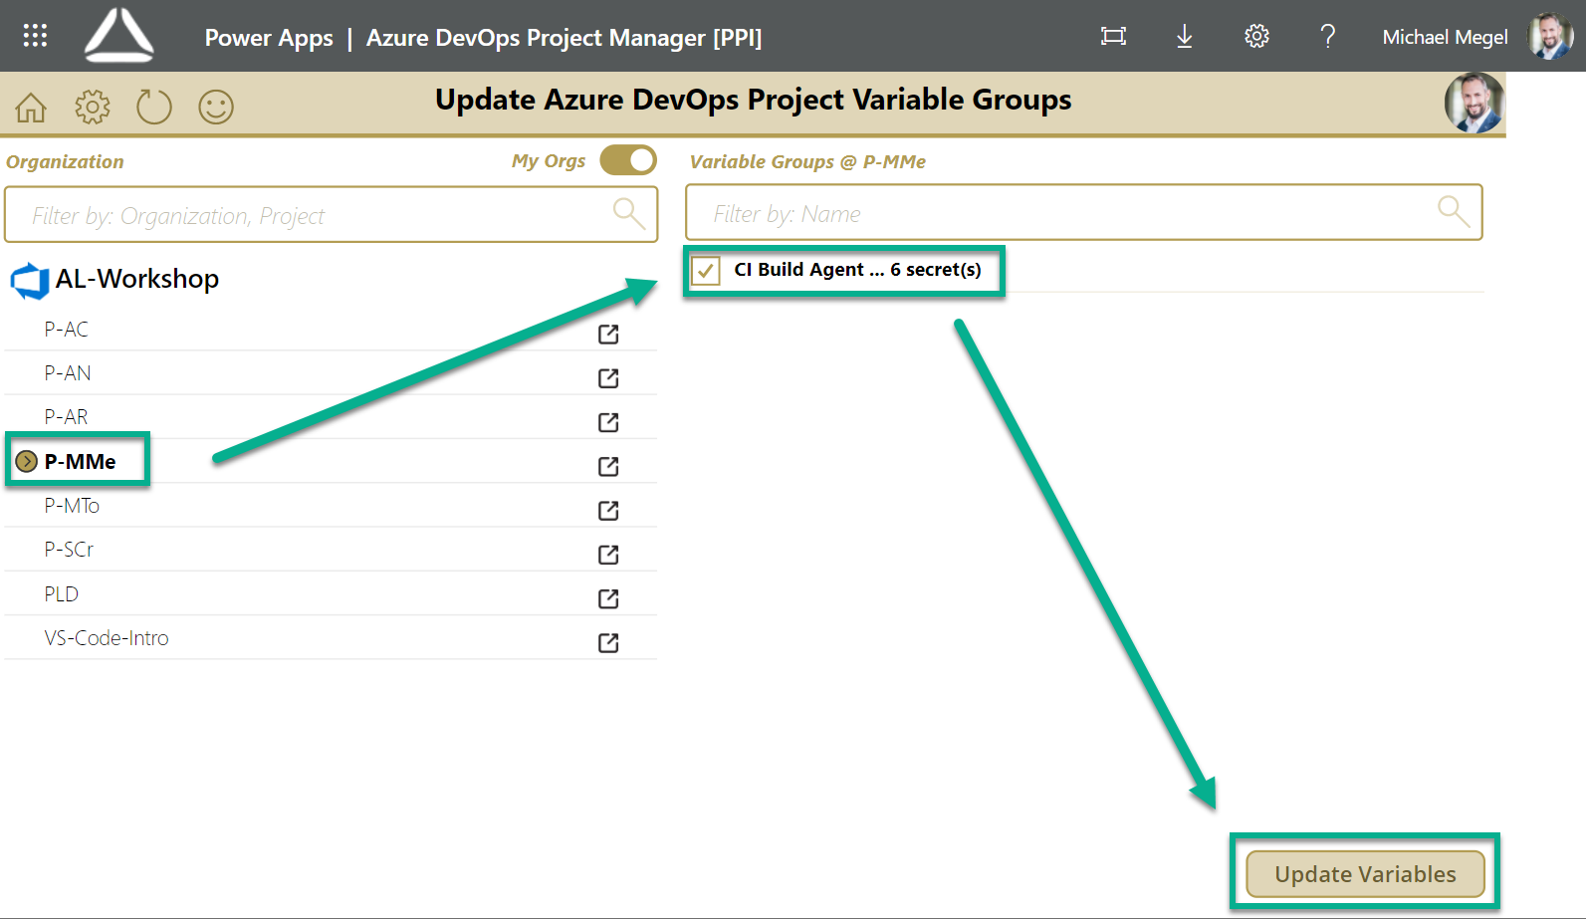Click the download arrow icon

tap(1184, 37)
